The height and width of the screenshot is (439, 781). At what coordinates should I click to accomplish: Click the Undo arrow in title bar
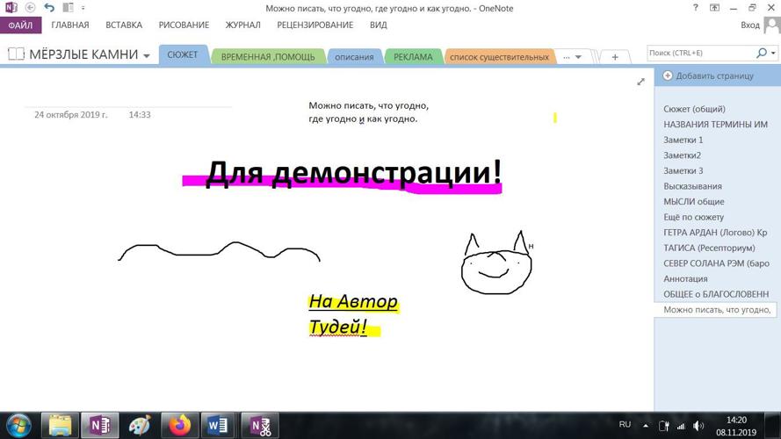[x=49, y=8]
